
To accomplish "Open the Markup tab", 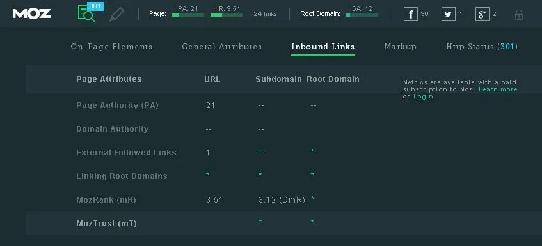I will click(x=400, y=47).
